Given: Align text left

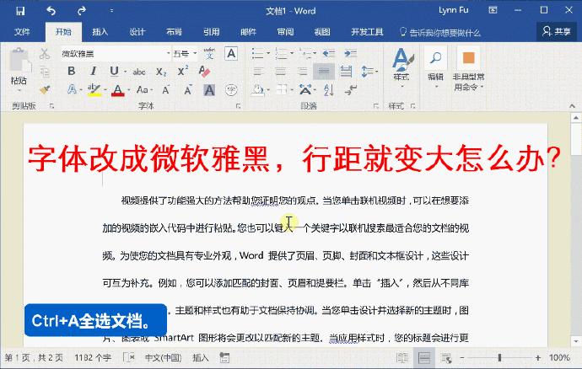Looking at the screenshot, I should click(x=258, y=72).
